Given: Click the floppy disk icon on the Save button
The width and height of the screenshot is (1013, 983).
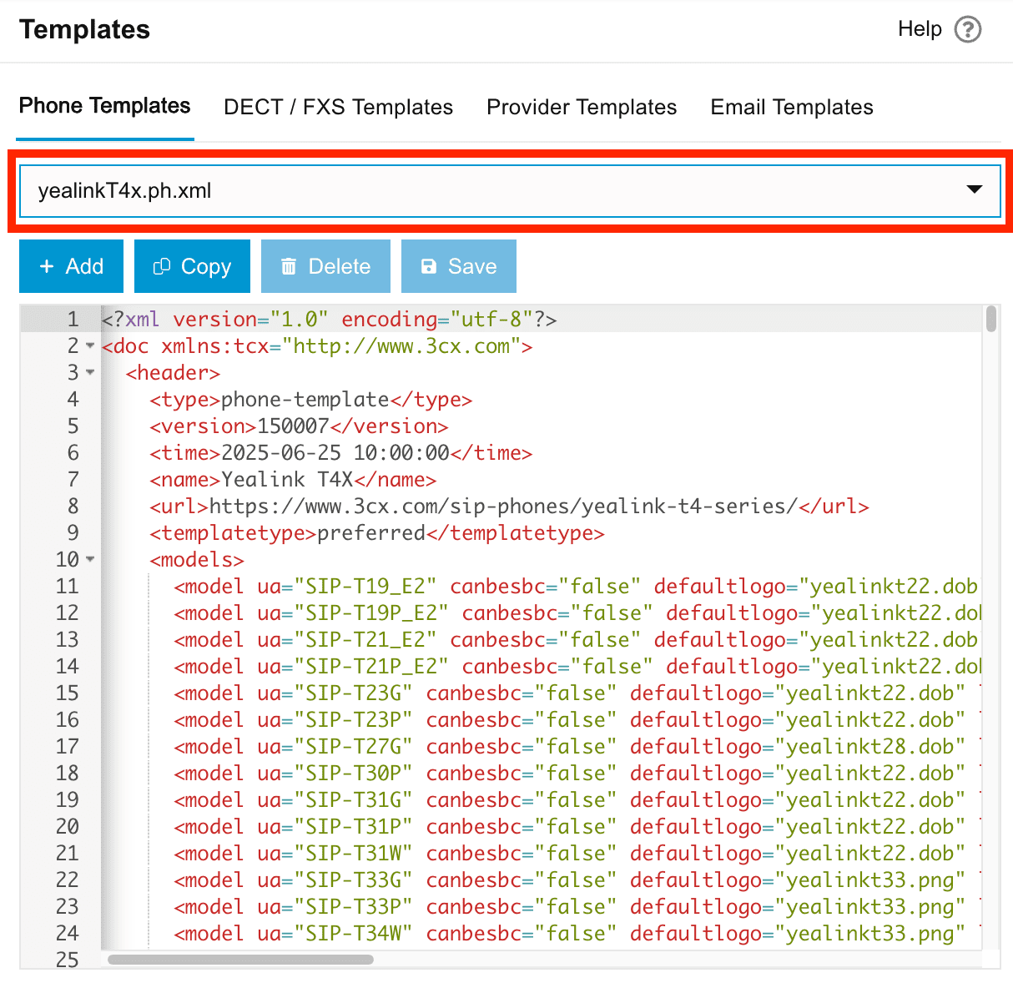Looking at the screenshot, I should (429, 266).
